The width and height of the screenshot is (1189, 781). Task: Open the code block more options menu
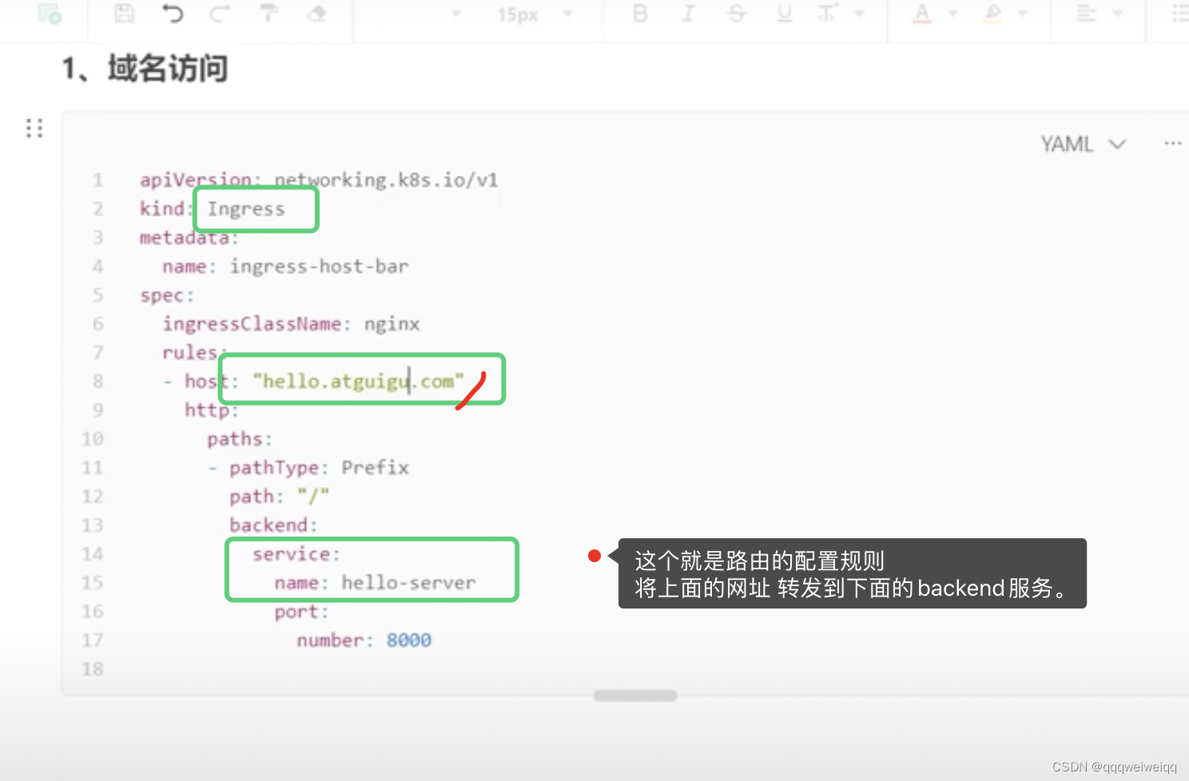(1172, 144)
